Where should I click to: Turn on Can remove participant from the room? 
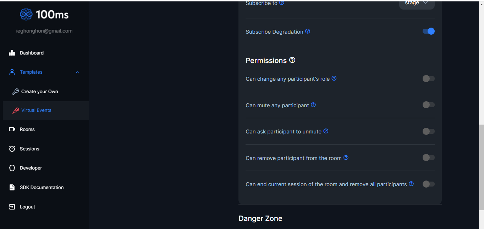point(428,158)
